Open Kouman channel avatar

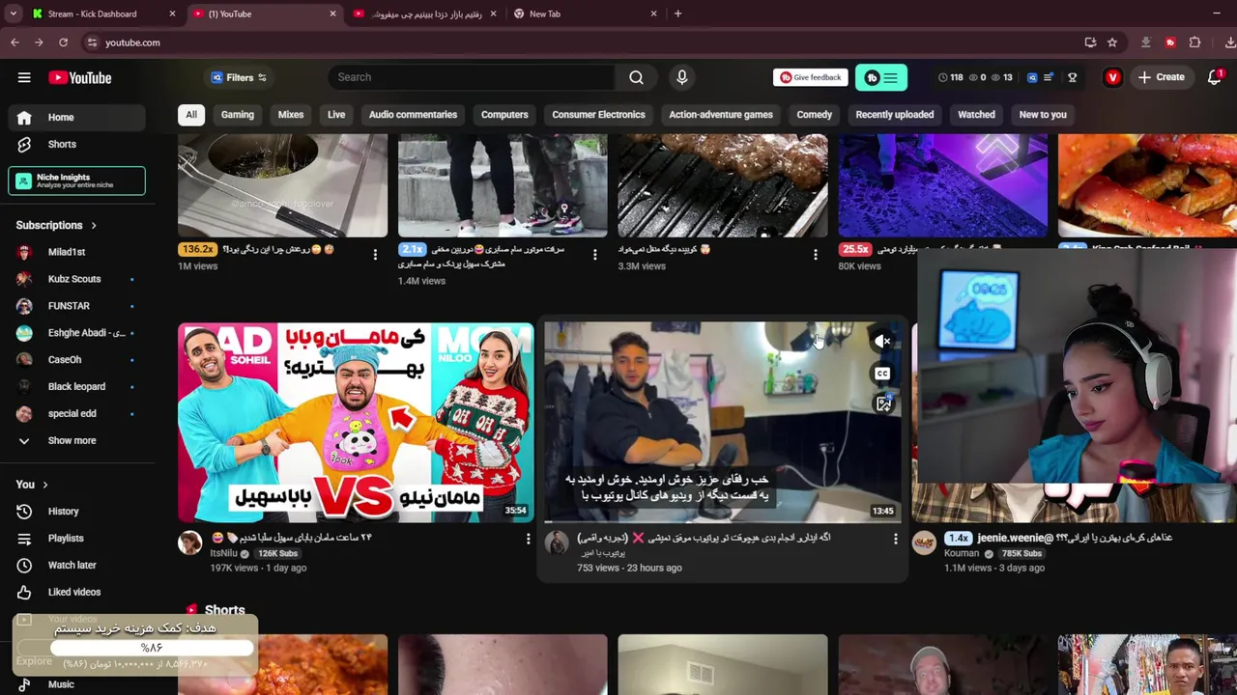coord(925,543)
